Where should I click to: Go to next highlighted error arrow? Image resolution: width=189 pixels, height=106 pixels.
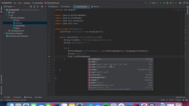point(185,10)
